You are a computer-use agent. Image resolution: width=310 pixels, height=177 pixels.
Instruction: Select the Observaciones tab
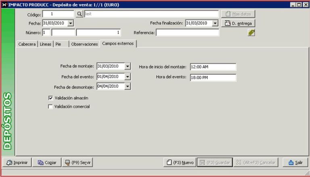[x=84, y=44]
